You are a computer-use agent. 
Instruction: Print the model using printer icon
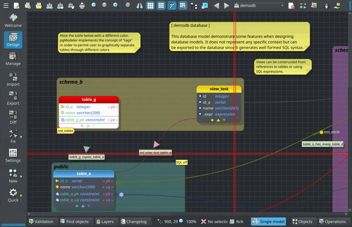tap(82, 5)
